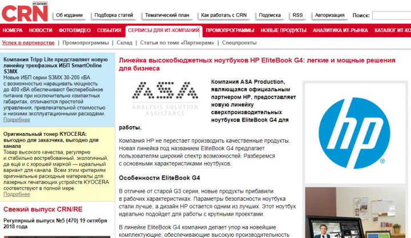This screenshot has width=411, height=238.
Task: Go to 'Авторизация' login page
Action: click(330, 15)
